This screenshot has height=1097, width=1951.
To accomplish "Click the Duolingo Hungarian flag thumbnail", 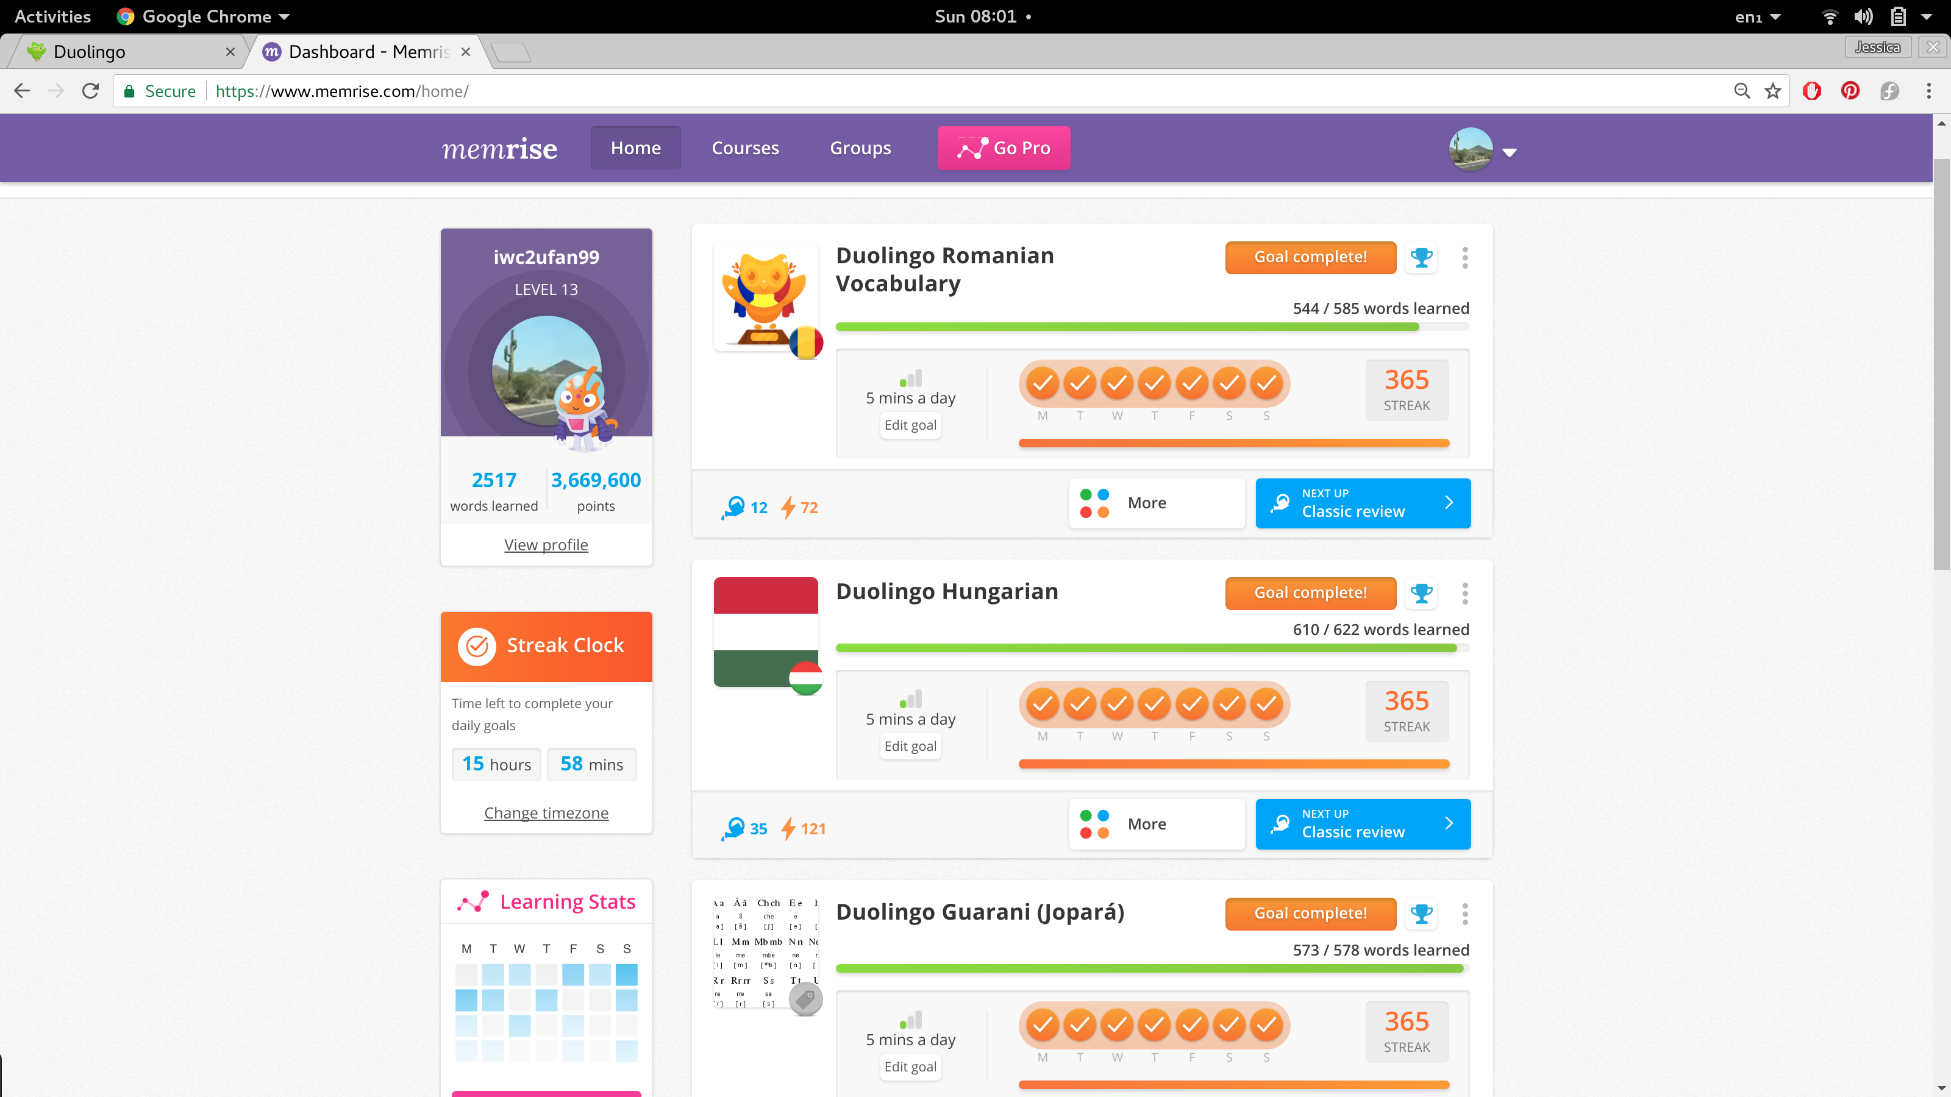I will [765, 631].
